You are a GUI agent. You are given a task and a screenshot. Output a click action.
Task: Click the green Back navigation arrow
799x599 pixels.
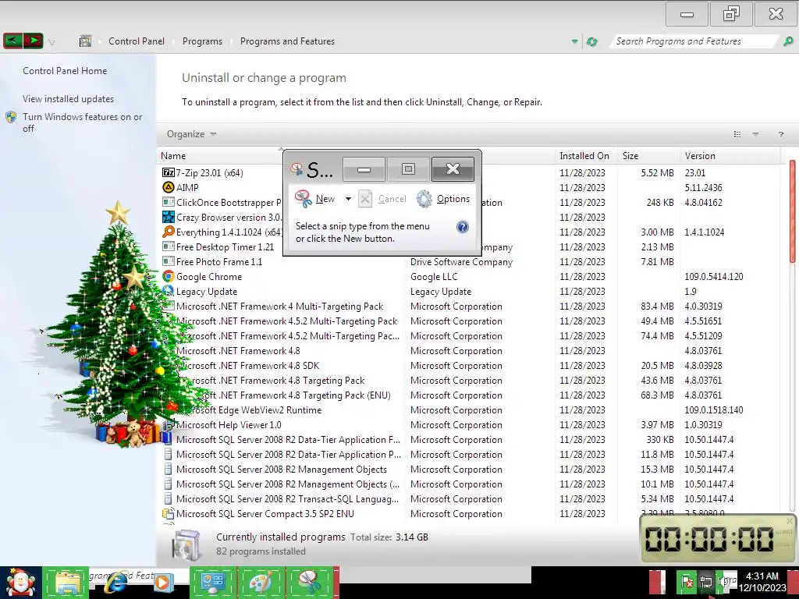click(x=12, y=41)
